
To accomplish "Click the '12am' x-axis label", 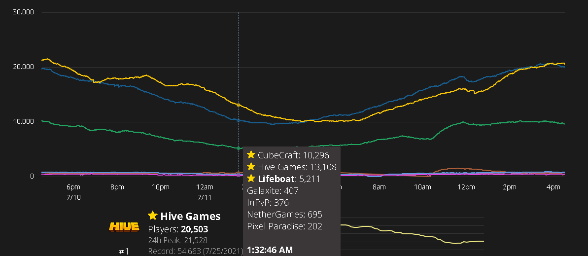I will point(205,187).
